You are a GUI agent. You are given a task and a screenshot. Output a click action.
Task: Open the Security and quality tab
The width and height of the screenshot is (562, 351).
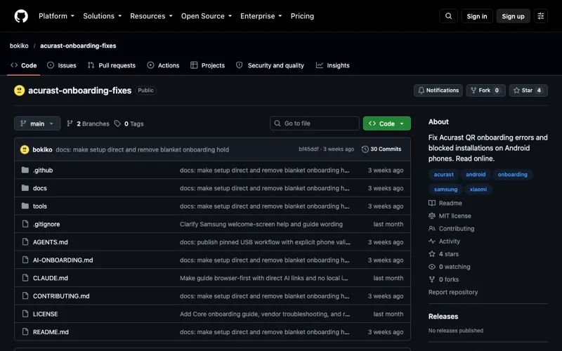270,65
